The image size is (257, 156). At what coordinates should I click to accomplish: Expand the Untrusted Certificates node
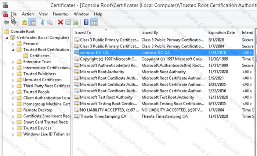point(13,80)
